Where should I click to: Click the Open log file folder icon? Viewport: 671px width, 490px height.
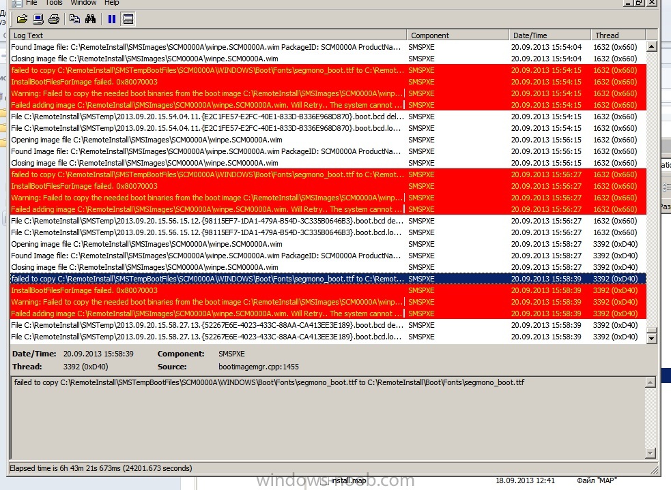coord(22,19)
